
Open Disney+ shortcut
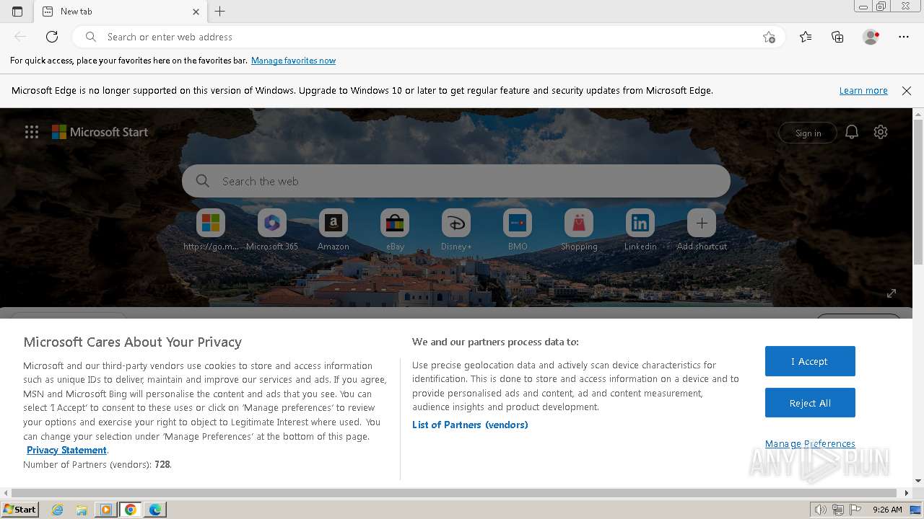coord(456,230)
